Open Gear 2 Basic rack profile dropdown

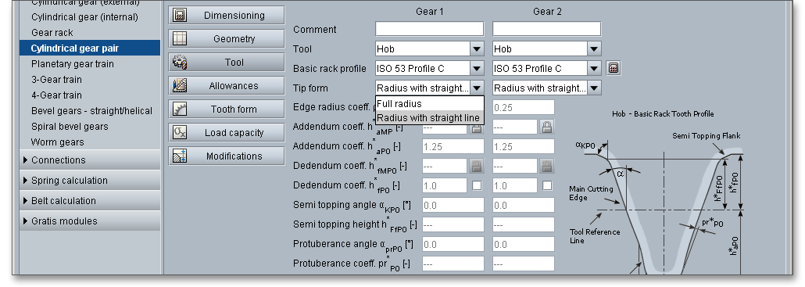(x=594, y=68)
